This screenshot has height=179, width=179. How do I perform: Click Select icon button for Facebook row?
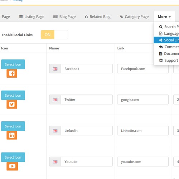13,64
